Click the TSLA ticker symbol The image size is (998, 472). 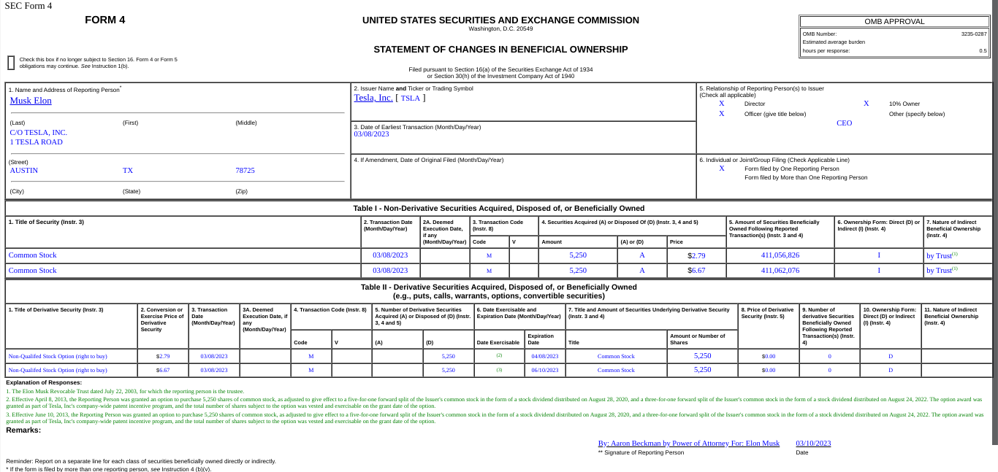click(x=411, y=98)
